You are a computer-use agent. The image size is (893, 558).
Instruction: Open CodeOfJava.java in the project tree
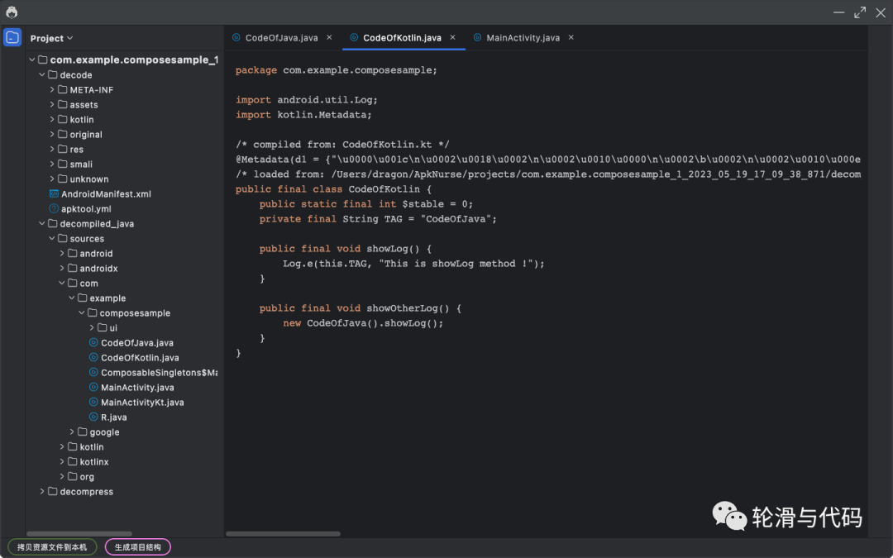pyautogui.click(x=136, y=342)
